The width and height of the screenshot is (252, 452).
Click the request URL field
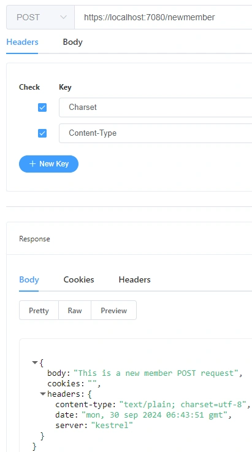[x=163, y=17]
